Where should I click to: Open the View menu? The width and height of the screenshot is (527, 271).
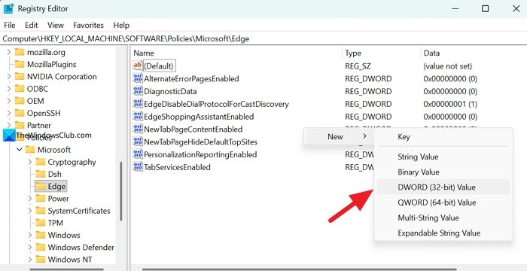(56, 25)
